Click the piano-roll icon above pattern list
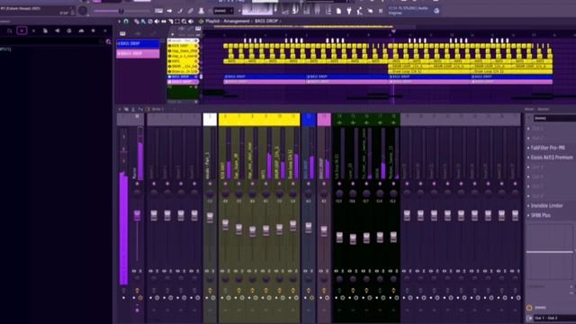576x324 pixels. click(122, 33)
